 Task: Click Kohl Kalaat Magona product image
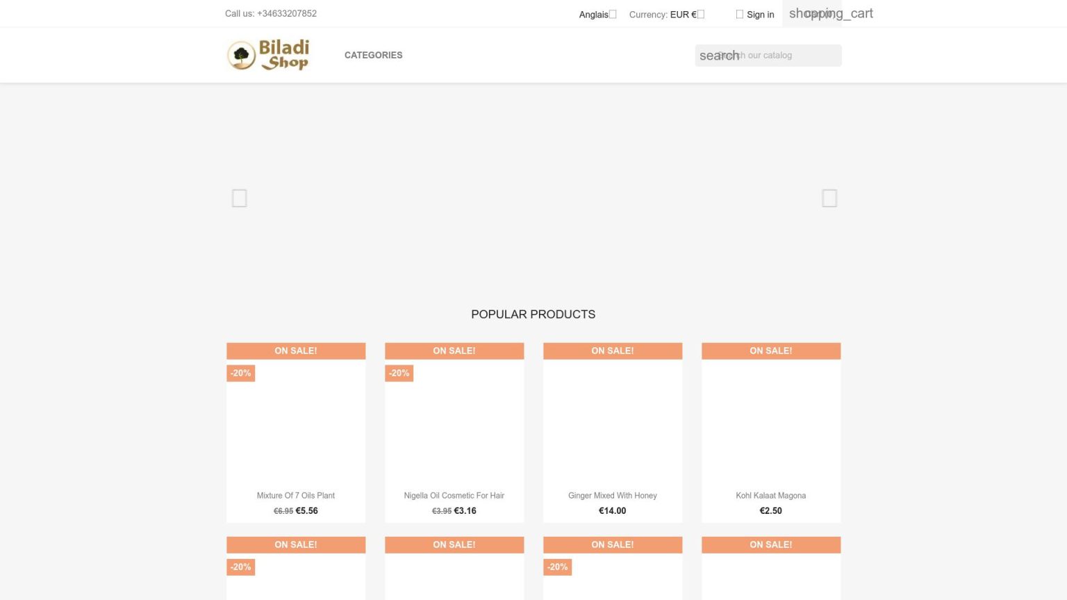pos(770,424)
